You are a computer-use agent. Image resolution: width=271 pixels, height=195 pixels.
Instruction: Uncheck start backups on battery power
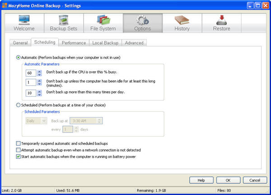(18, 157)
